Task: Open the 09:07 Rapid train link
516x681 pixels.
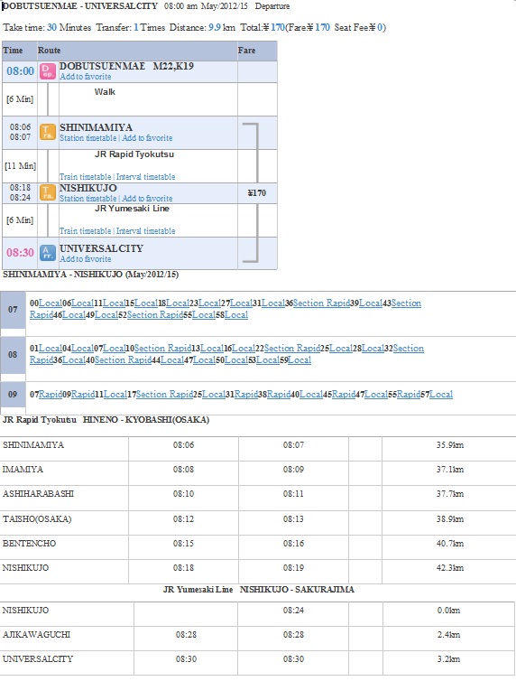Action: coord(51,395)
